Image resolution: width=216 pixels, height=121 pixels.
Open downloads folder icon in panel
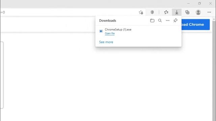pyautogui.click(x=152, y=21)
